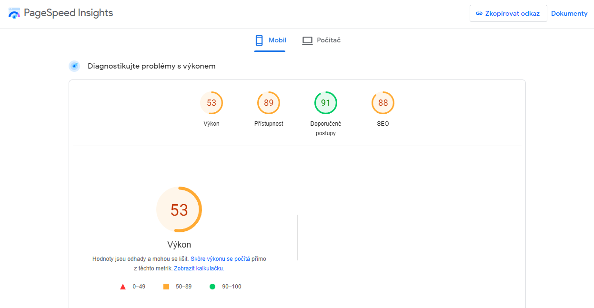Click the desktop computer icon
This screenshot has height=308, width=594.
coord(307,40)
